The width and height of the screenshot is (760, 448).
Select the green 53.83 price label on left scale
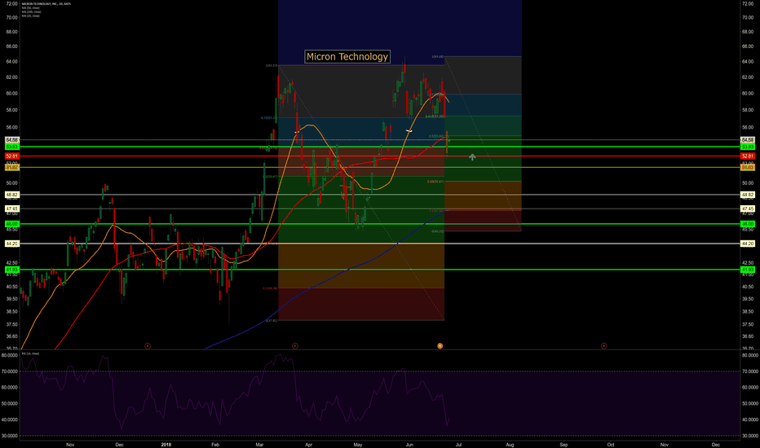(x=12, y=147)
